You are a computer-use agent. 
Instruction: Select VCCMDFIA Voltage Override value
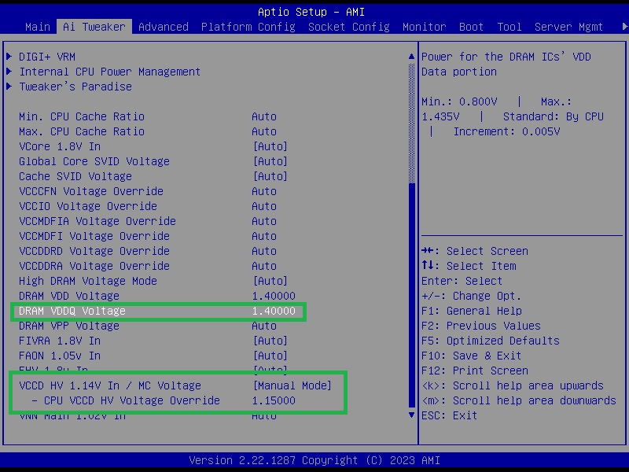pyautogui.click(x=264, y=221)
